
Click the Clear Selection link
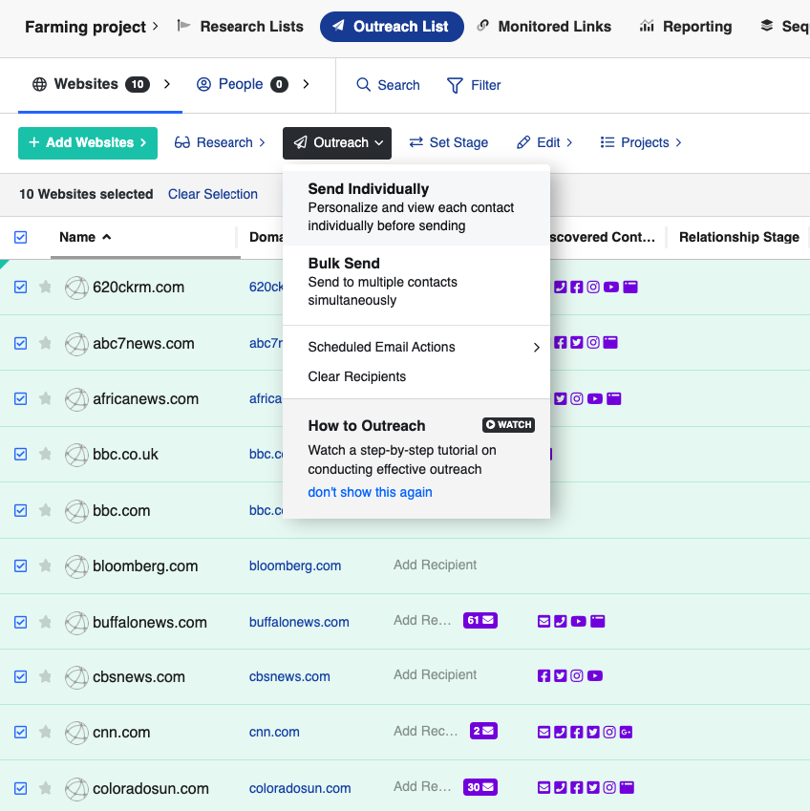pyautogui.click(x=213, y=194)
